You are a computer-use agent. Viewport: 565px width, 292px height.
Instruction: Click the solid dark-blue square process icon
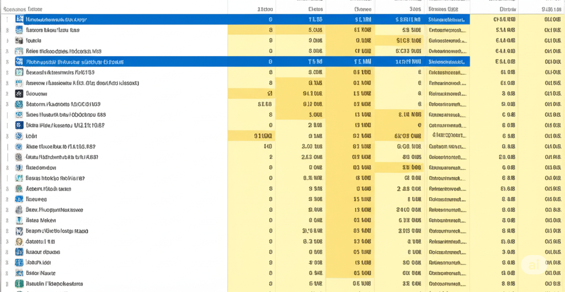click(x=19, y=126)
